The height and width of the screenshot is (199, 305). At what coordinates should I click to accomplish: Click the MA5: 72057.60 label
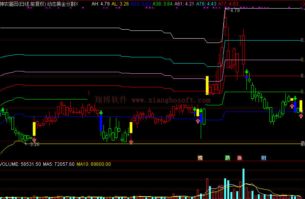tap(59, 164)
